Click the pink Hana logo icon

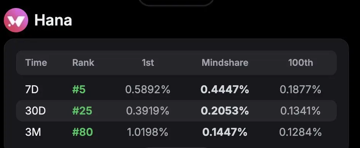tap(16, 20)
